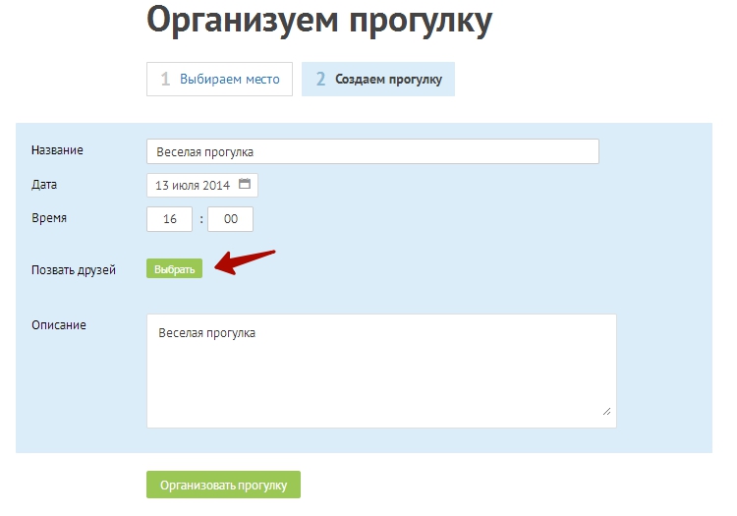
Task: Click the Название field label
Action: coord(57,150)
